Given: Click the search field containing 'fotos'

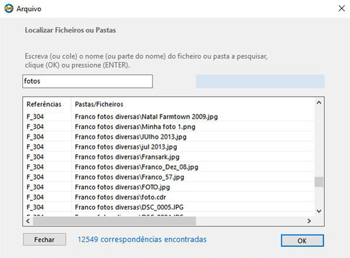Looking at the screenshot, I should coord(88,81).
